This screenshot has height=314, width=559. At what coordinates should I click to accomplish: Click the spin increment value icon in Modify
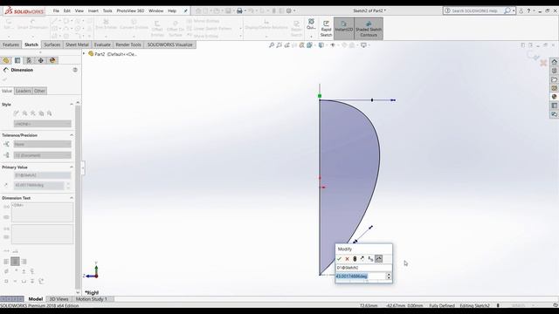point(370,259)
